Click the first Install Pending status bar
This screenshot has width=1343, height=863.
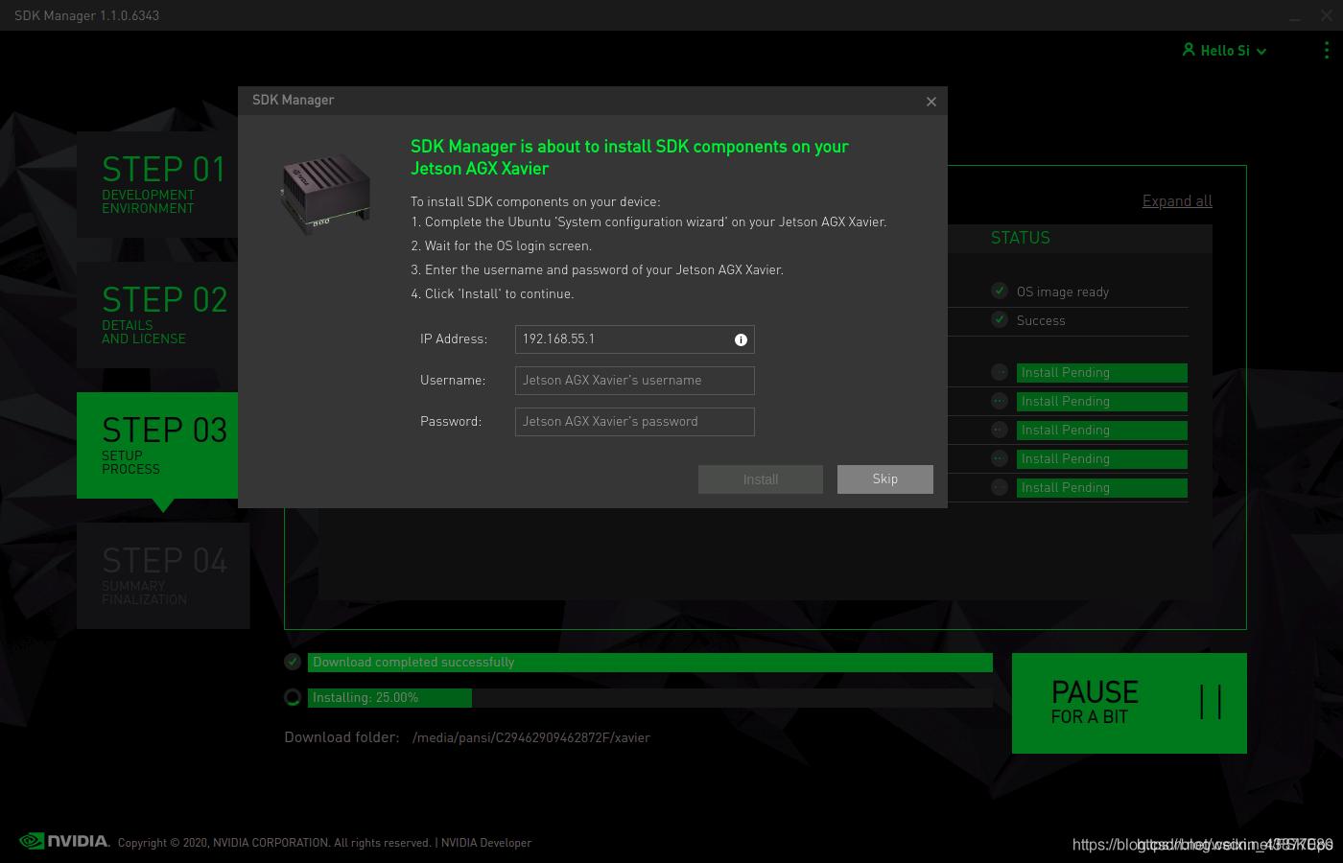[x=1102, y=373]
